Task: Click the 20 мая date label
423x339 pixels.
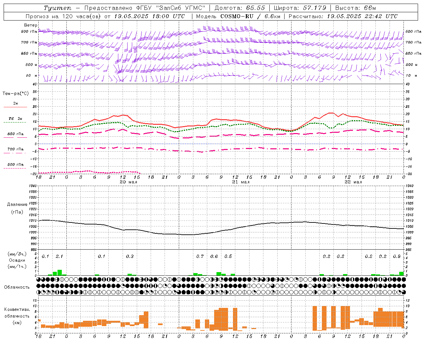Action: click(x=129, y=182)
